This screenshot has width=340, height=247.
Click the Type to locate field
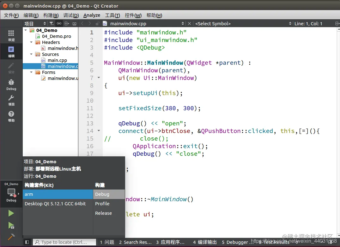click(x=64, y=242)
